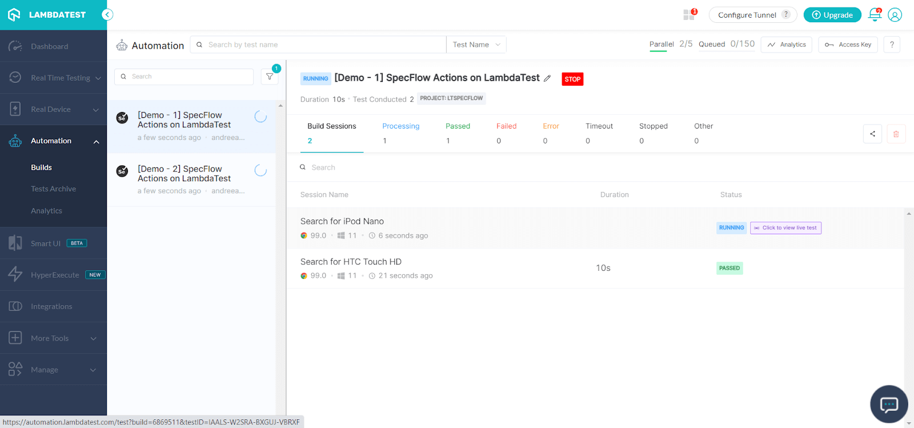The width and height of the screenshot is (914, 428).
Task: Open the chat support bubble
Action: (x=889, y=405)
